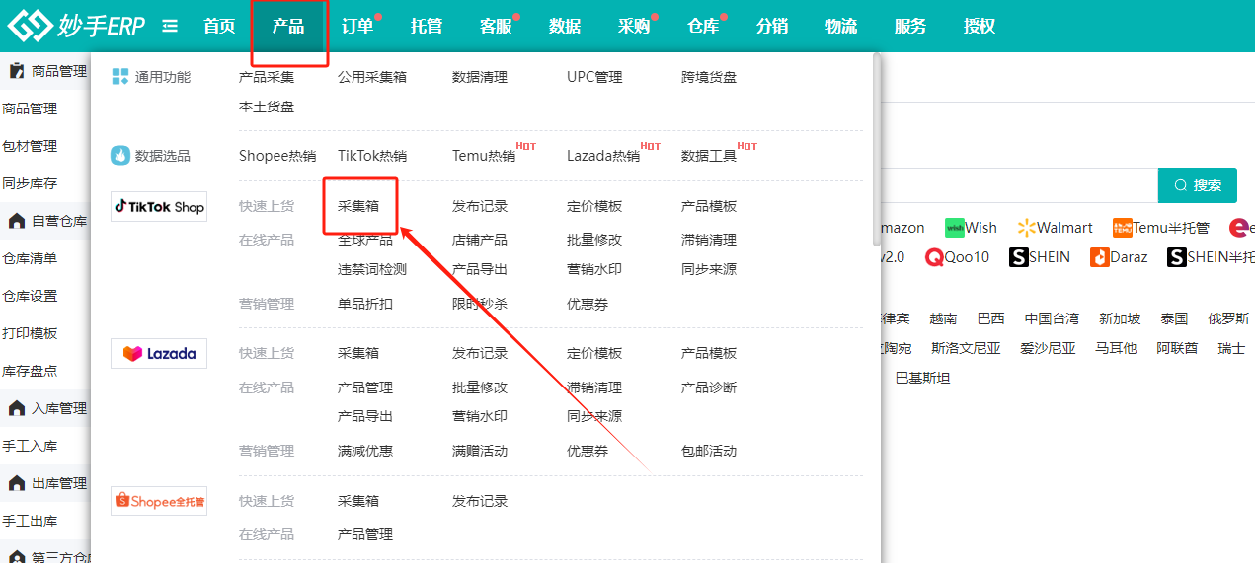Screen dimensions: 1255x563
Task: Open the 采购 top menu
Action: point(634,27)
